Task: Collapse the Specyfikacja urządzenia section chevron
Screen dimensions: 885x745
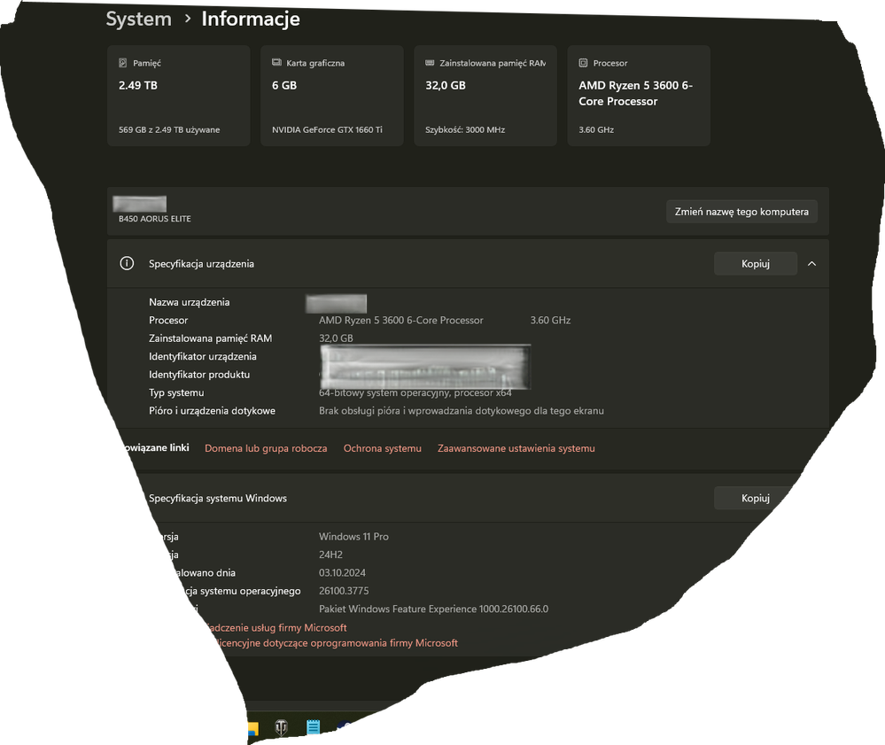Action: click(811, 264)
